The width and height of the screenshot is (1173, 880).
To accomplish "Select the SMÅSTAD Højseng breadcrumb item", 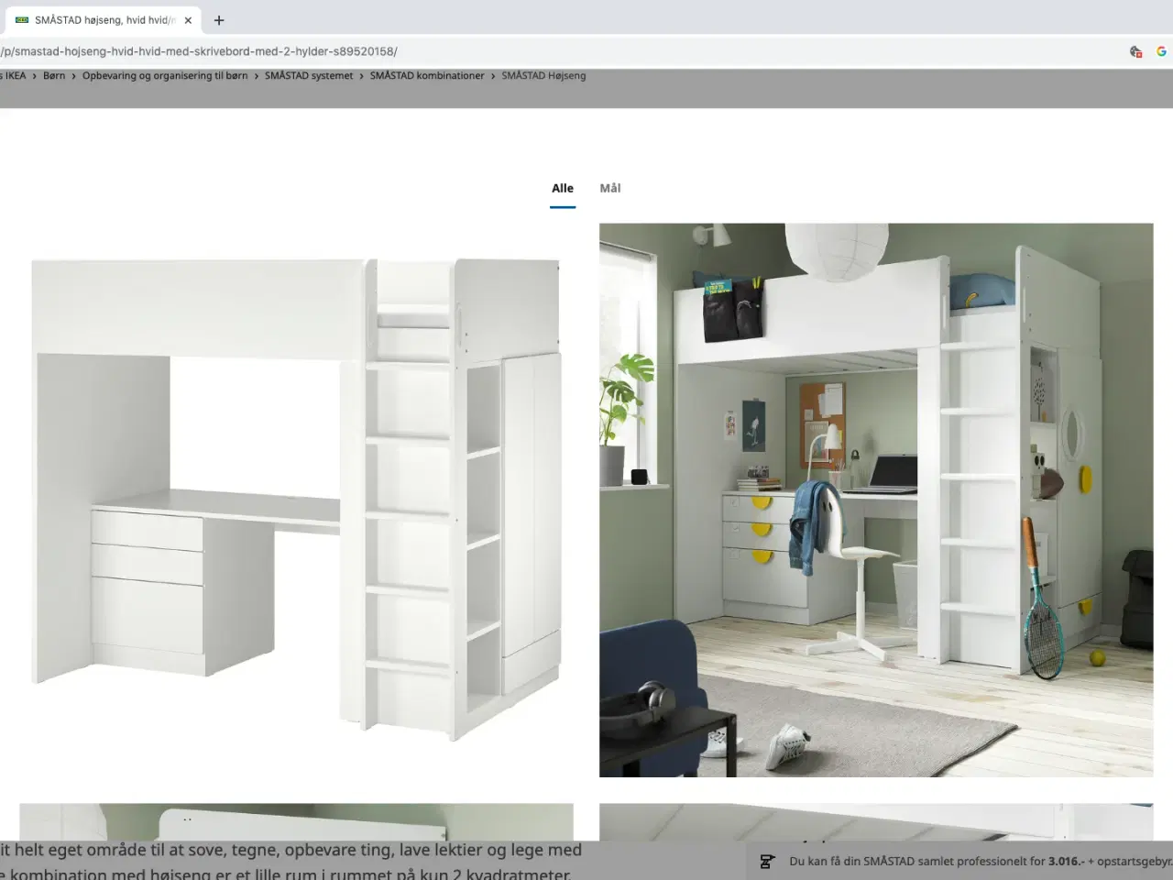I will [543, 75].
